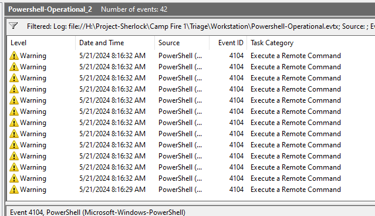Click the Source column header
375x216 pixels.
pyautogui.click(x=169, y=43)
